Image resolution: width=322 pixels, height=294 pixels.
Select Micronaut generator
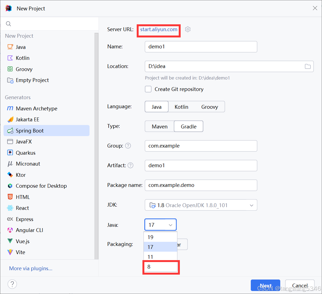point(47,164)
